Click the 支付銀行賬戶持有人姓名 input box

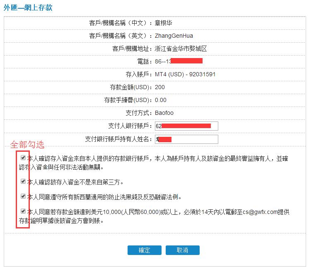186,139
